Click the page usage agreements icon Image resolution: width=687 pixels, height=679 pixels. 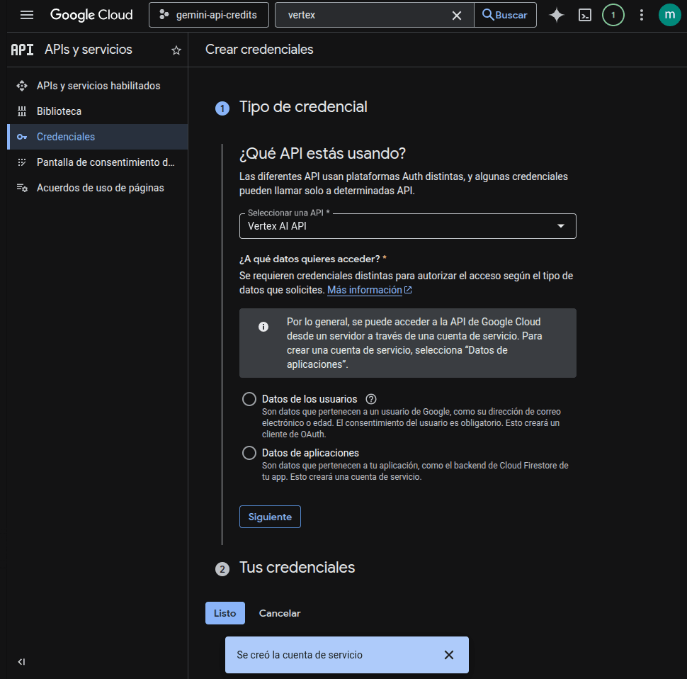(x=22, y=188)
